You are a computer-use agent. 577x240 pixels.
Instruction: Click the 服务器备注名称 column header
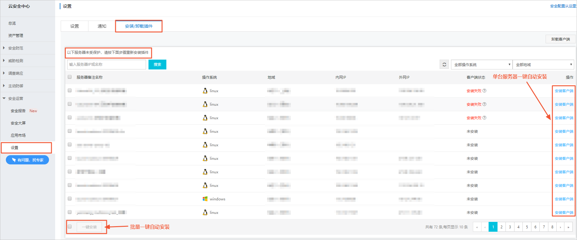(x=90, y=77)
